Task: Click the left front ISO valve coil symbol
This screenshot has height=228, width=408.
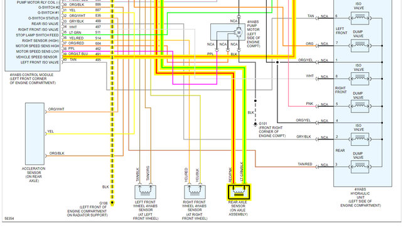Action: (360, 18)
